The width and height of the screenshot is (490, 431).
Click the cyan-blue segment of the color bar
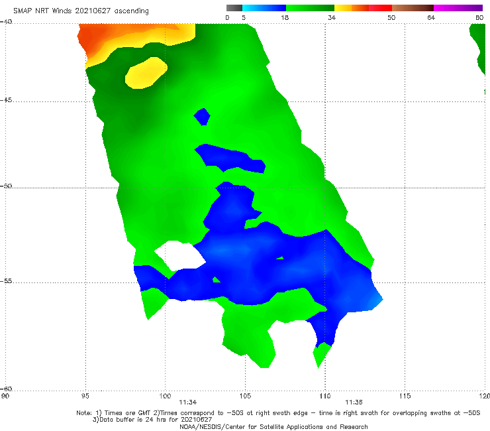coord(264,8)
